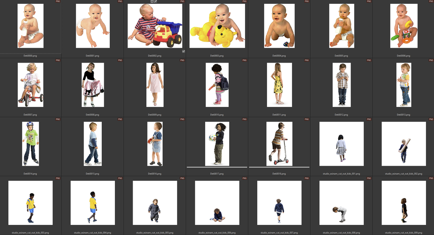434x235 pixels.
Task: Click the diagonal pencil icon above Deti0002
Action: point(156,2)
